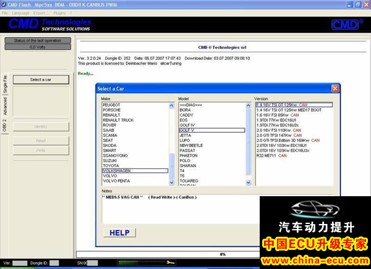Screen dimensions: 371x269
Task: Click the Write button
Action: point(41,151)
